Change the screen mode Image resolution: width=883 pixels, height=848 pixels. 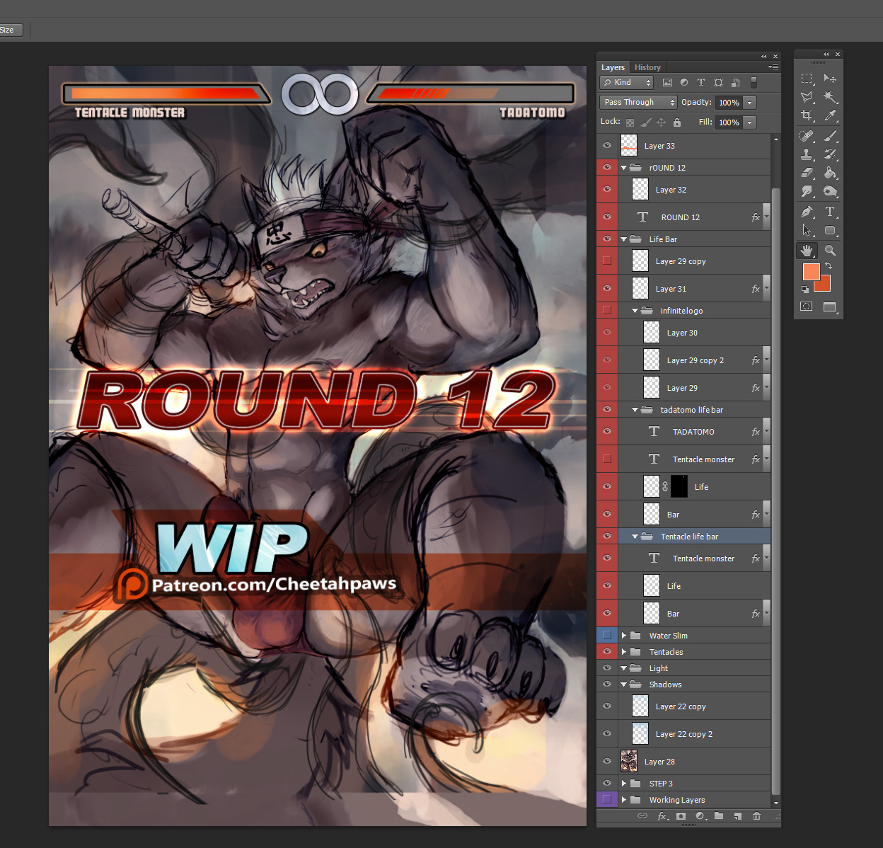(x=830, y=306)
